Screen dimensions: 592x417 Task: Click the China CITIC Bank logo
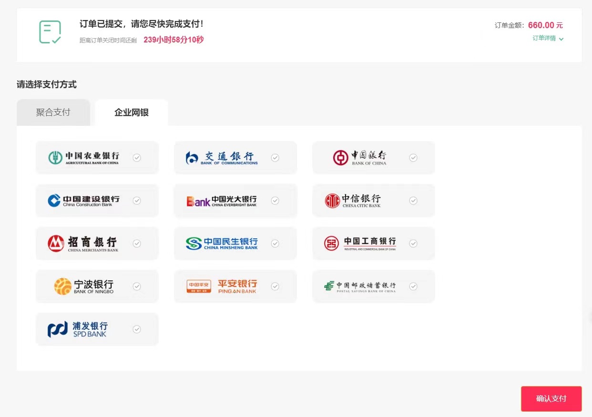click(353, 201)
